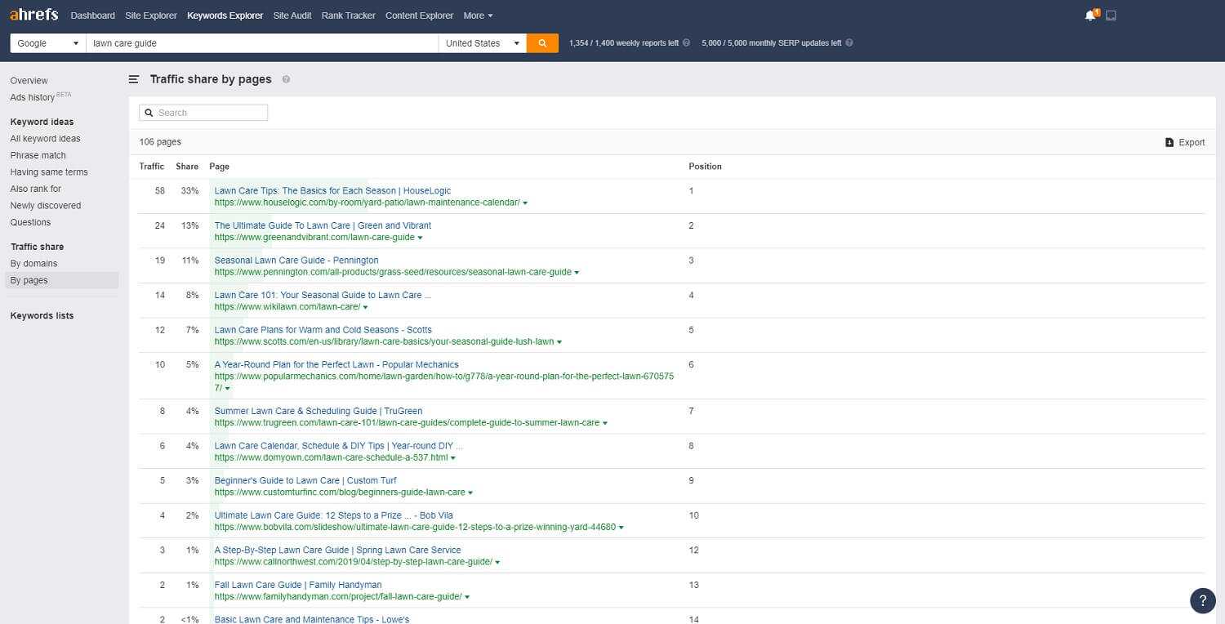Open the Beginner's Guide to Lawn Care title

[305, 481]
